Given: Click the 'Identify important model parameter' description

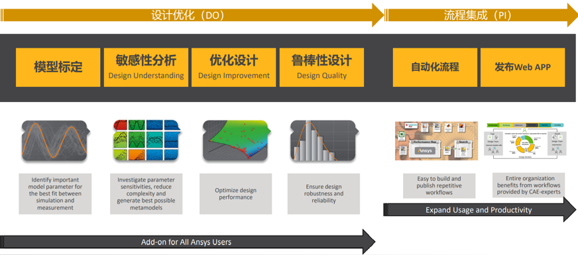Looking at the screenshot, I should pos(55,194).
